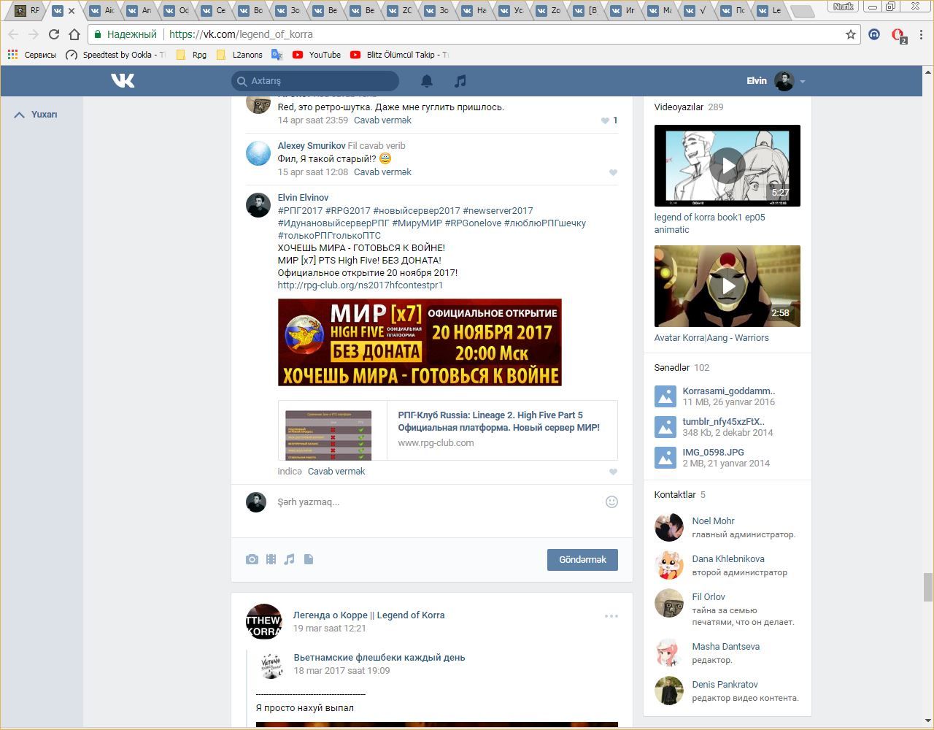Go to the browser home icon
The height and width of the screenshot is (730, 934).
tap(74, 34)
